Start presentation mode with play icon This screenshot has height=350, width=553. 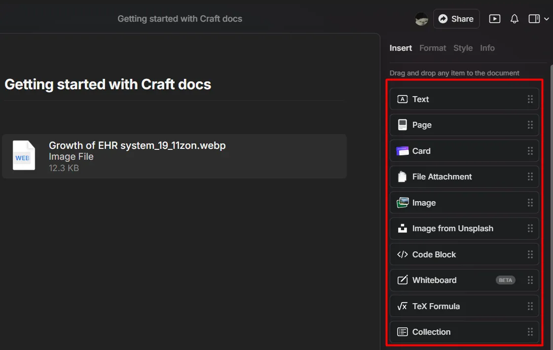[494, 19]
